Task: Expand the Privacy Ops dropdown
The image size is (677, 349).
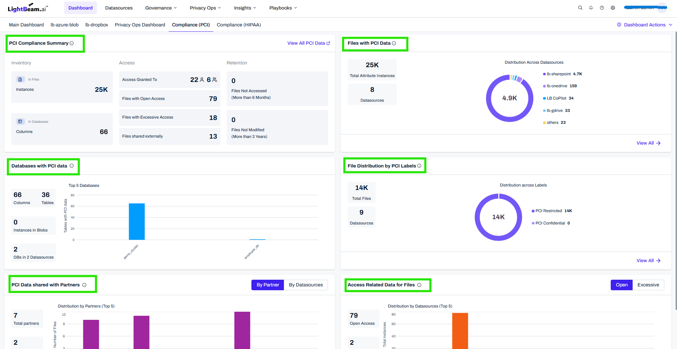Action: (x=205, y=8)
